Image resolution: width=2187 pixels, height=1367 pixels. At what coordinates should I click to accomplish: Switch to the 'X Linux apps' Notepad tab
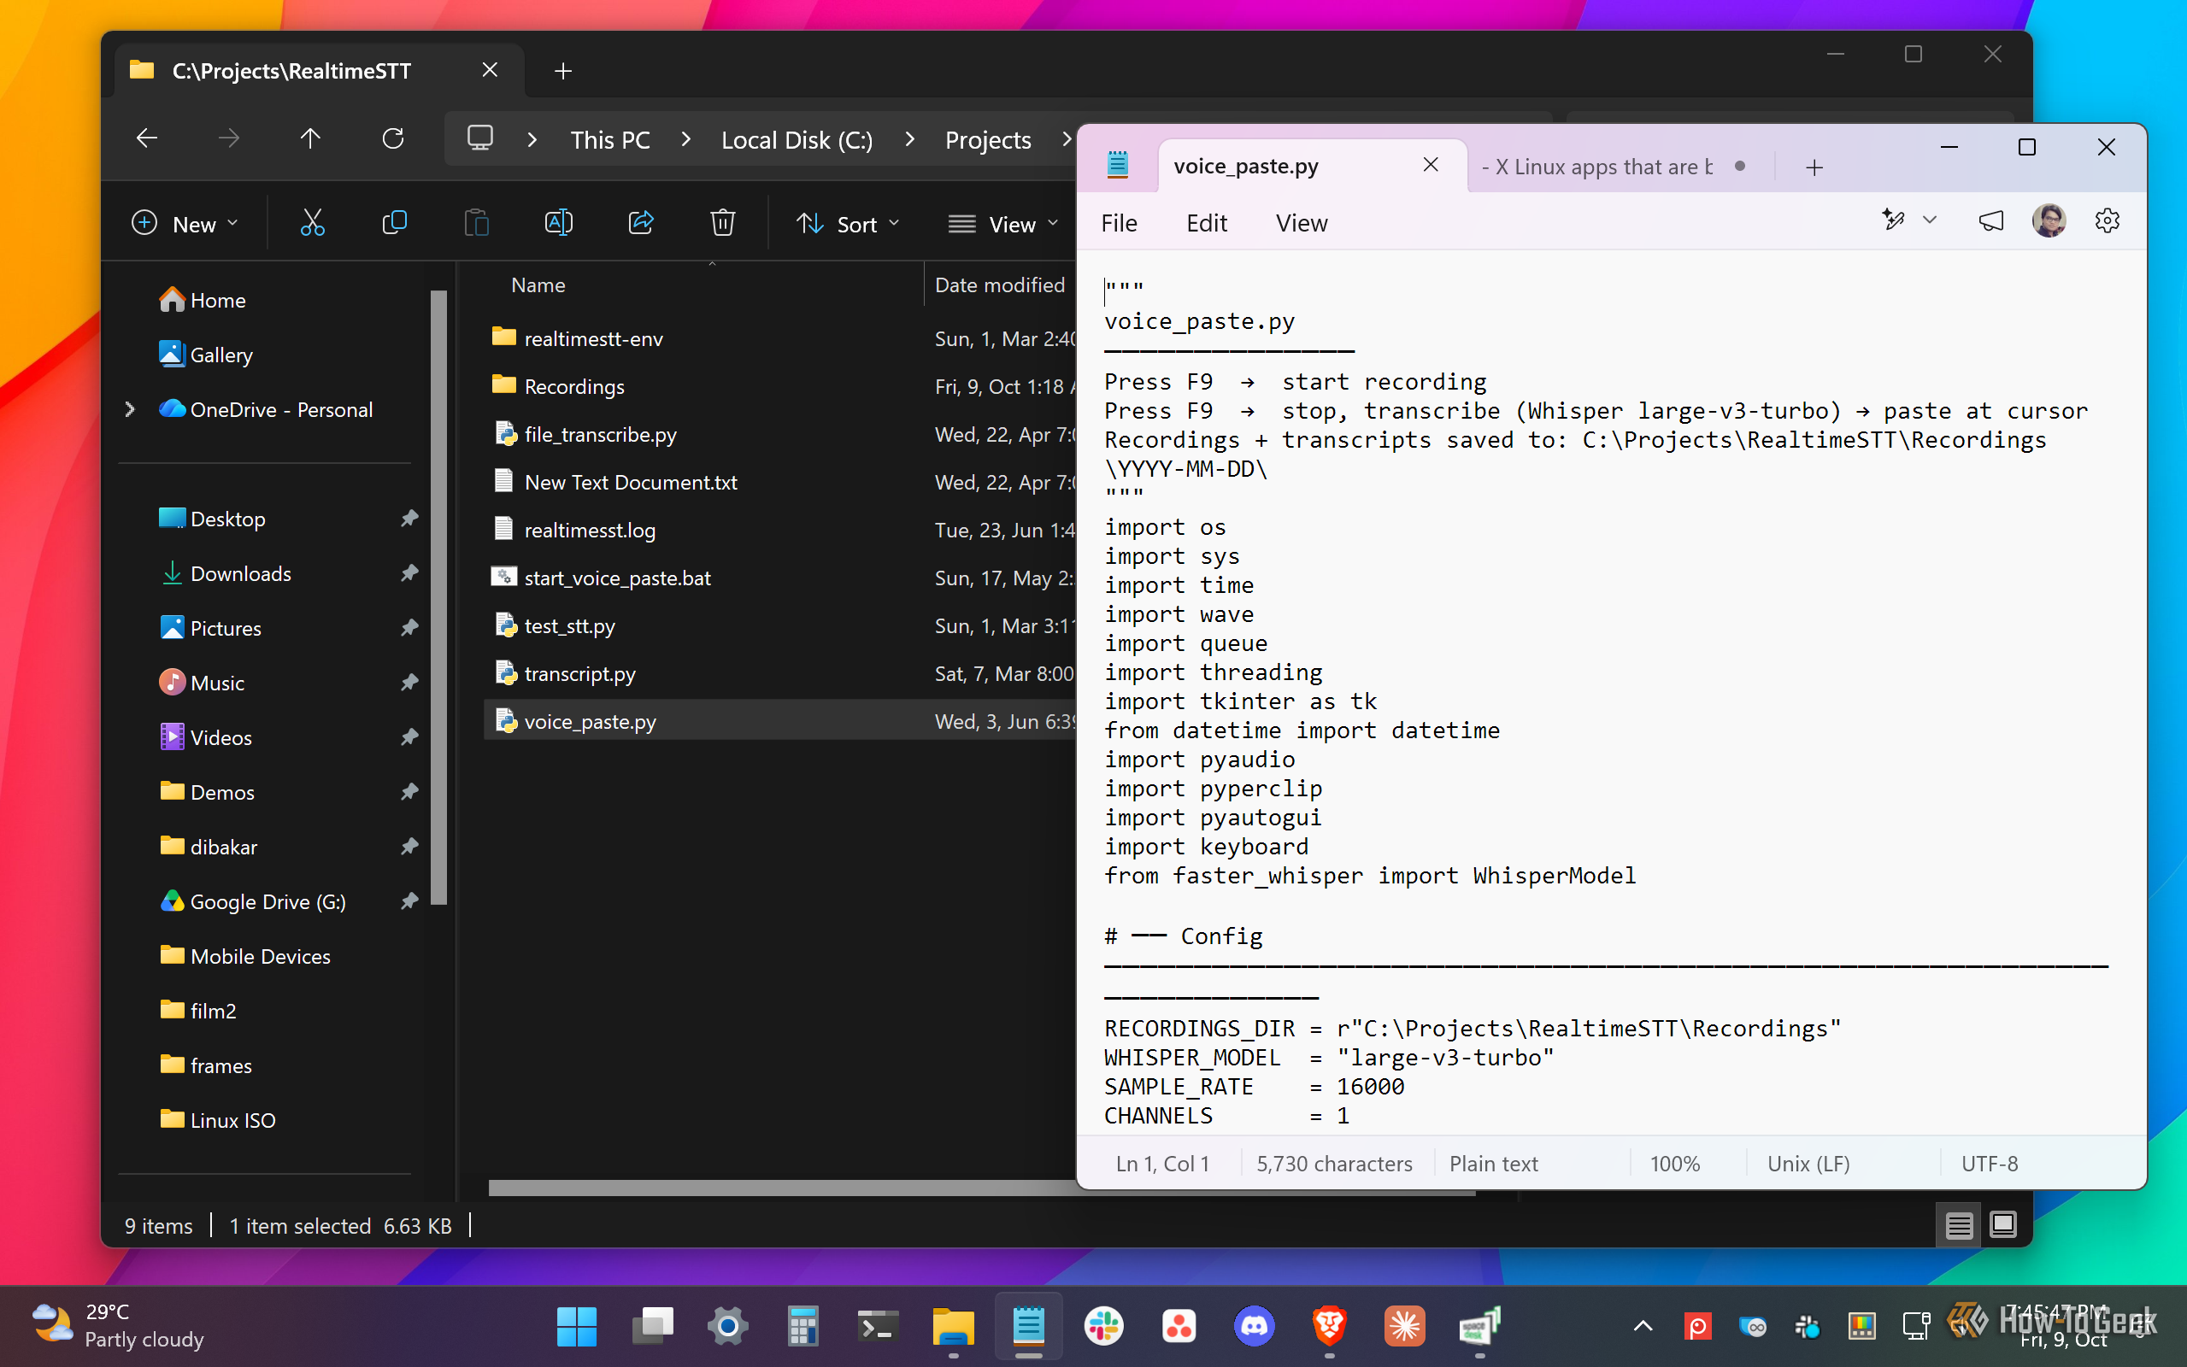pos(1614,167)
